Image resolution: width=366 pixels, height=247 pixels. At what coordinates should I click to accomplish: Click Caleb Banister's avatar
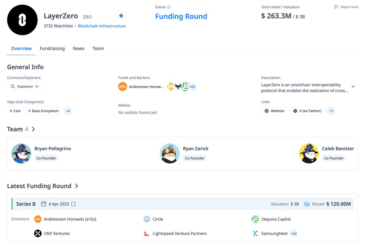[x=309, y=153]
